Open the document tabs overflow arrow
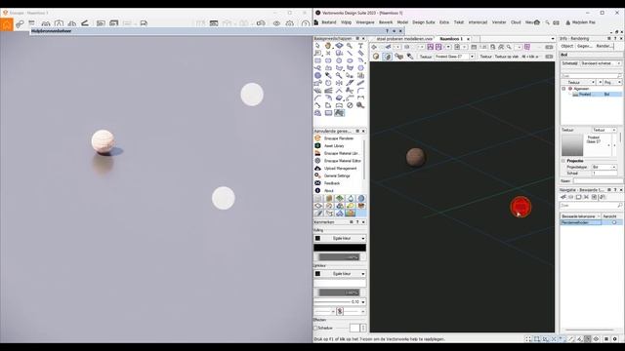Viewport: 625px width, 351px height. click(553, 39)
